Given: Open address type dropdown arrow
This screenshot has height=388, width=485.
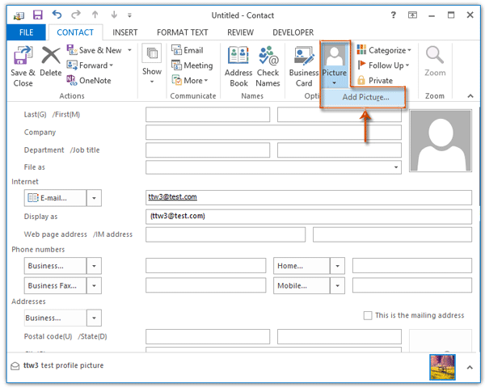Looking at the screenshot, I should click(x=94, y=318).
